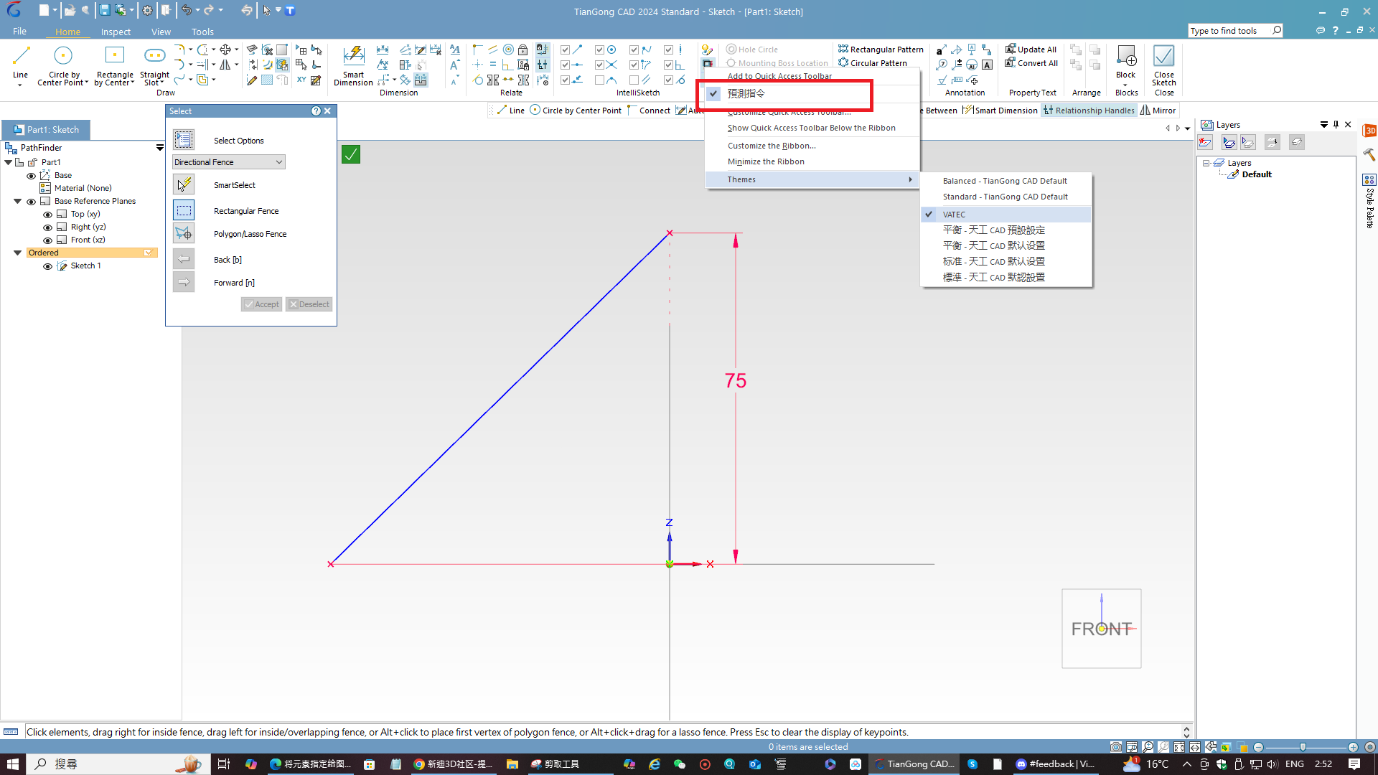The width and height of the screenshot is (1378, 775).
Task: Toggle visibility of Base Reference Planes
Action: [31, 202]
